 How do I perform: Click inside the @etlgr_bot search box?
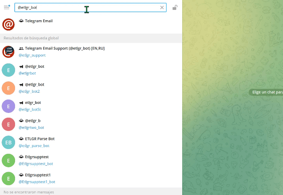[90, 8]
